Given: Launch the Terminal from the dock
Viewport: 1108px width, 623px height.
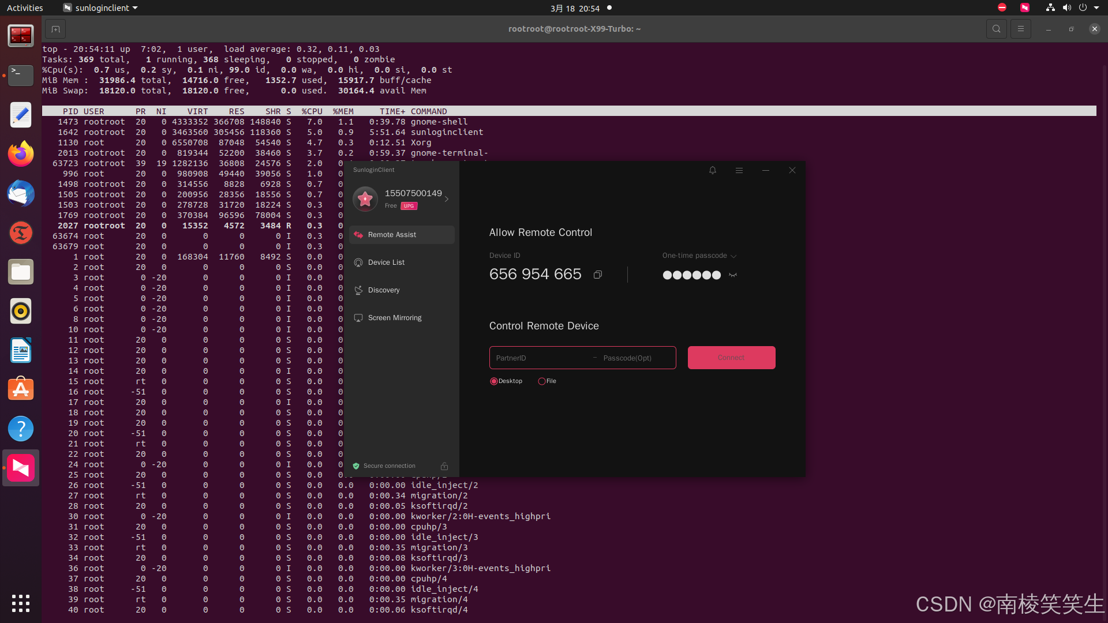Looking at the screenshot, I should [21, 75].
